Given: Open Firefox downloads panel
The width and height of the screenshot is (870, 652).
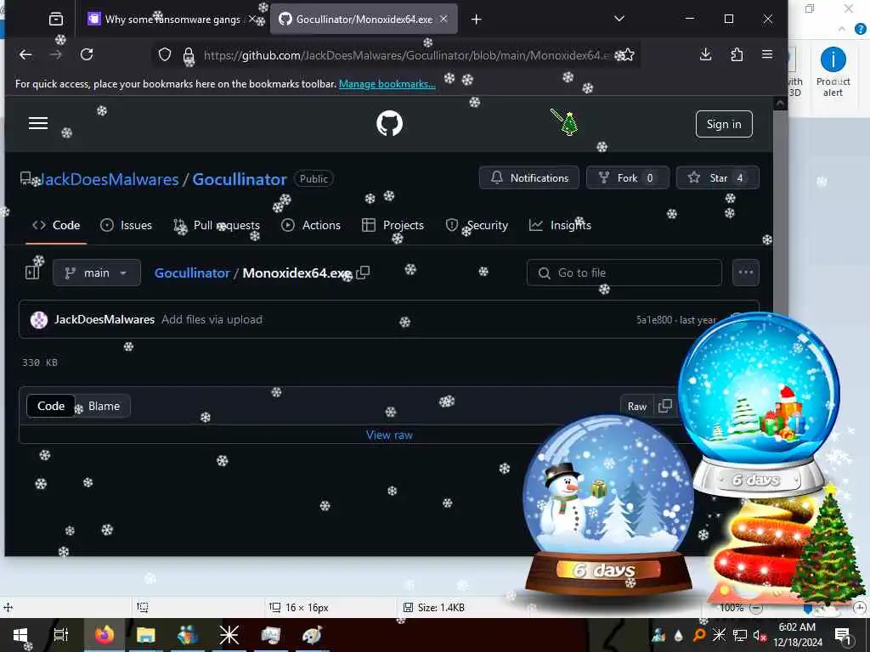Looking at the screenshot, I should [705, 54].
